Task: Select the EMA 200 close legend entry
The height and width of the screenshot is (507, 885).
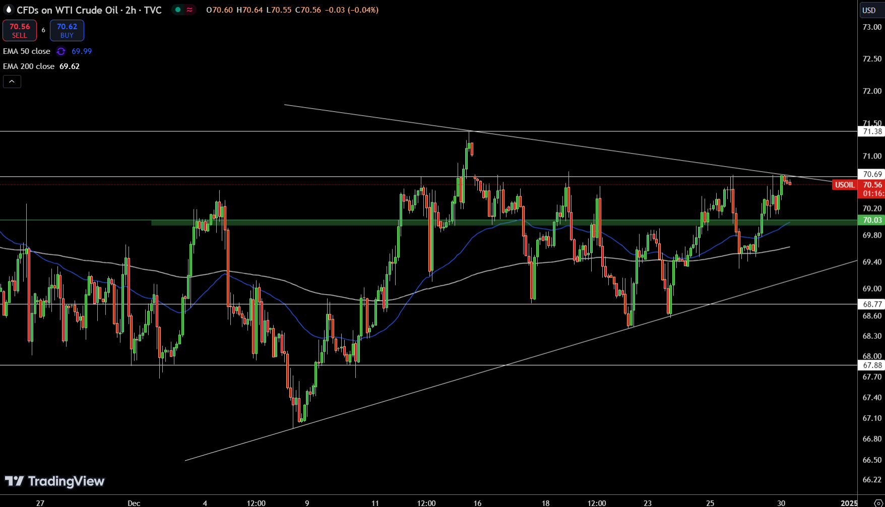Action: point(29,66)
